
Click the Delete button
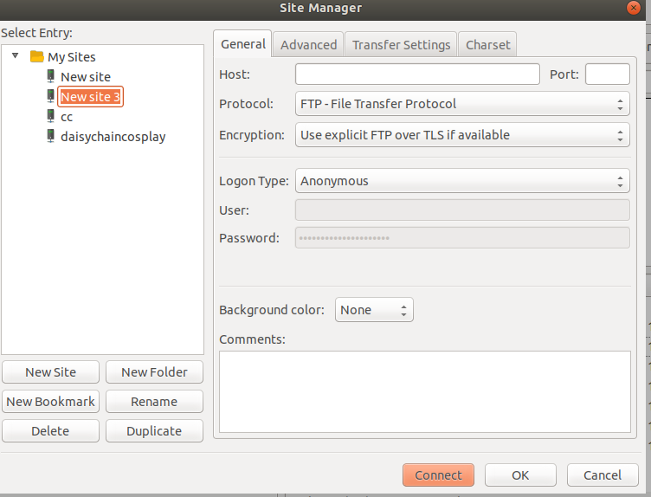point(51,431)
